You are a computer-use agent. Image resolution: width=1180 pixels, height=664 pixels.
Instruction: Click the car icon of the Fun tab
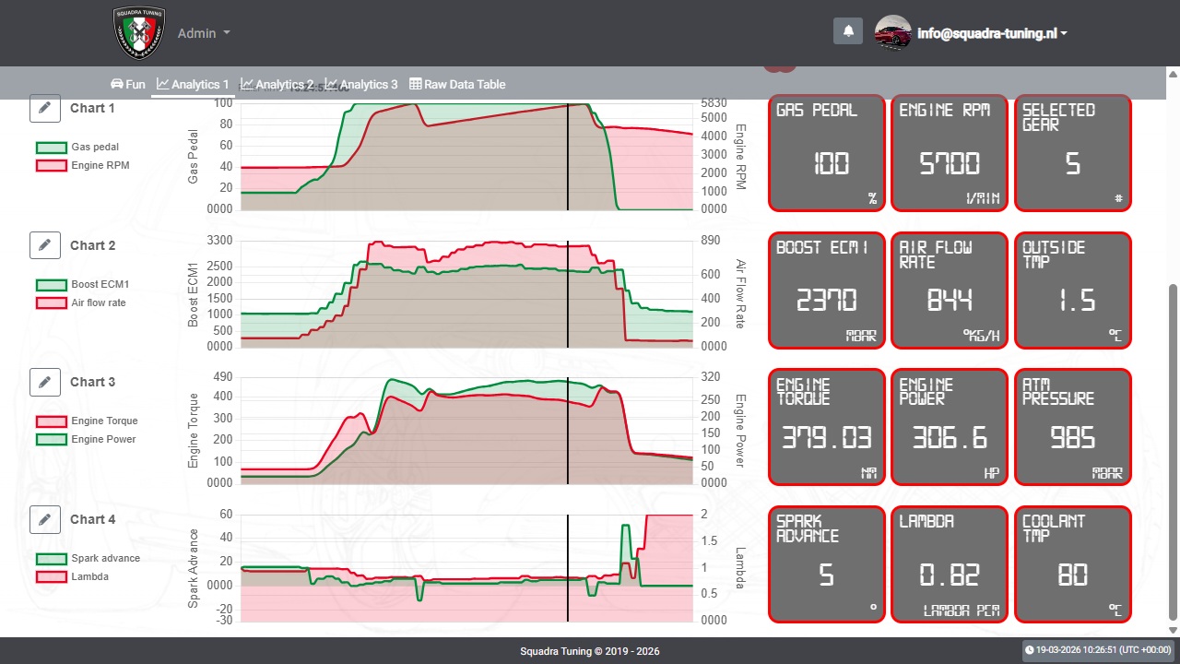tap(117, 84)
